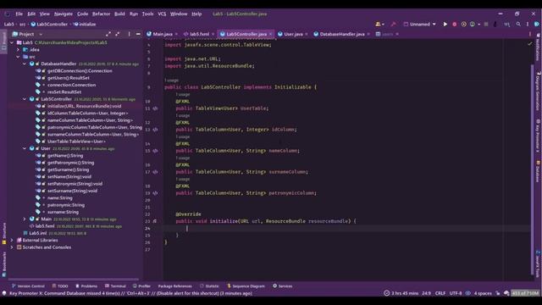Switch to the DatabaseHandler.java tab

pyautogui.click(x=342, y=34)
